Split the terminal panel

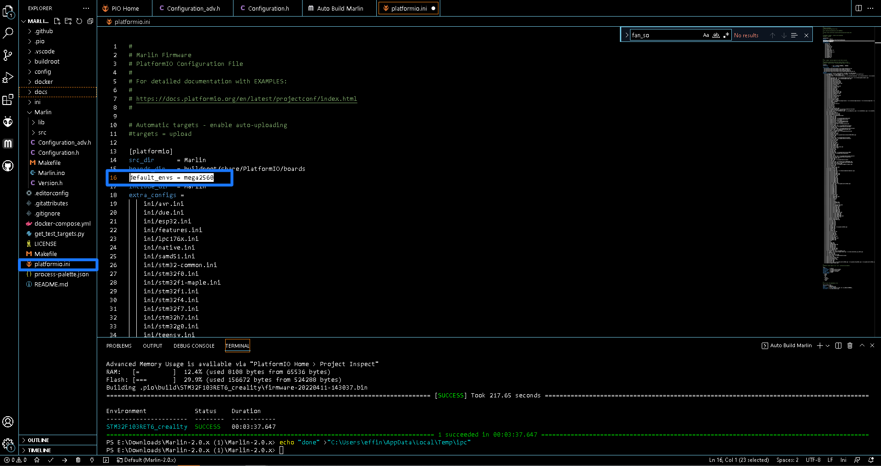tap(838, 345)
